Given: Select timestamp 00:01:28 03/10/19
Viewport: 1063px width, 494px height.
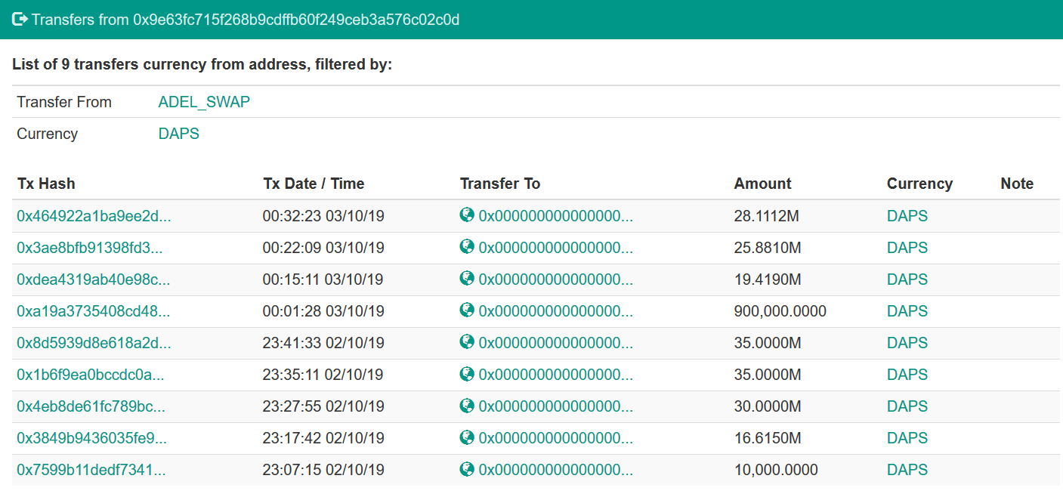Looking at the screenshot, I should pyautogui.click(x=323, y=311).
